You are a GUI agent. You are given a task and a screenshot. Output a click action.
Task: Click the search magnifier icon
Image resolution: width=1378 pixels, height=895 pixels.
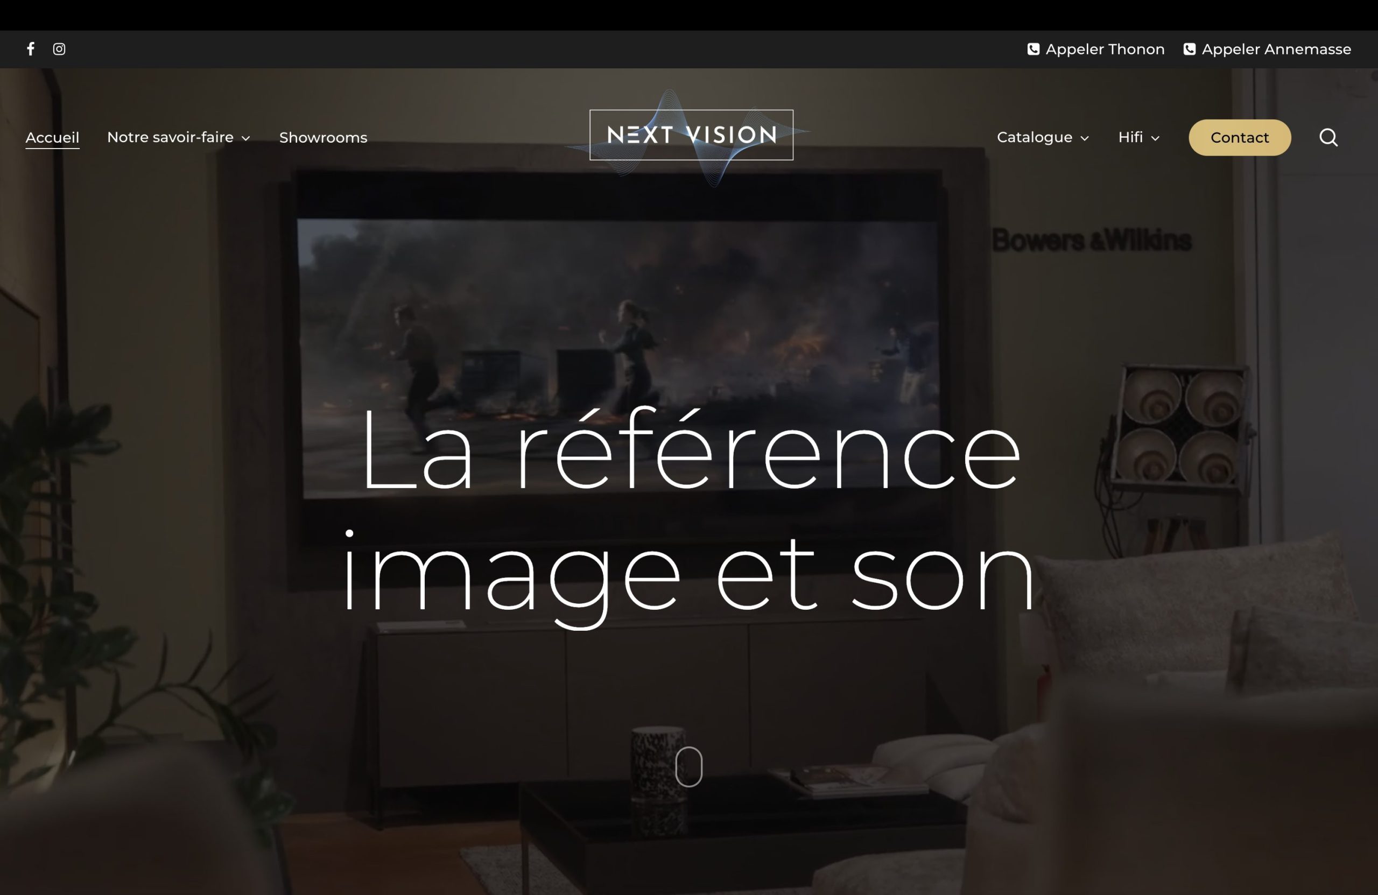[1328, 138]
